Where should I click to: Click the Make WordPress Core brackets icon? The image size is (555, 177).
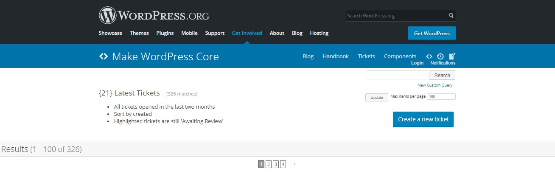(x=104, y=56)
